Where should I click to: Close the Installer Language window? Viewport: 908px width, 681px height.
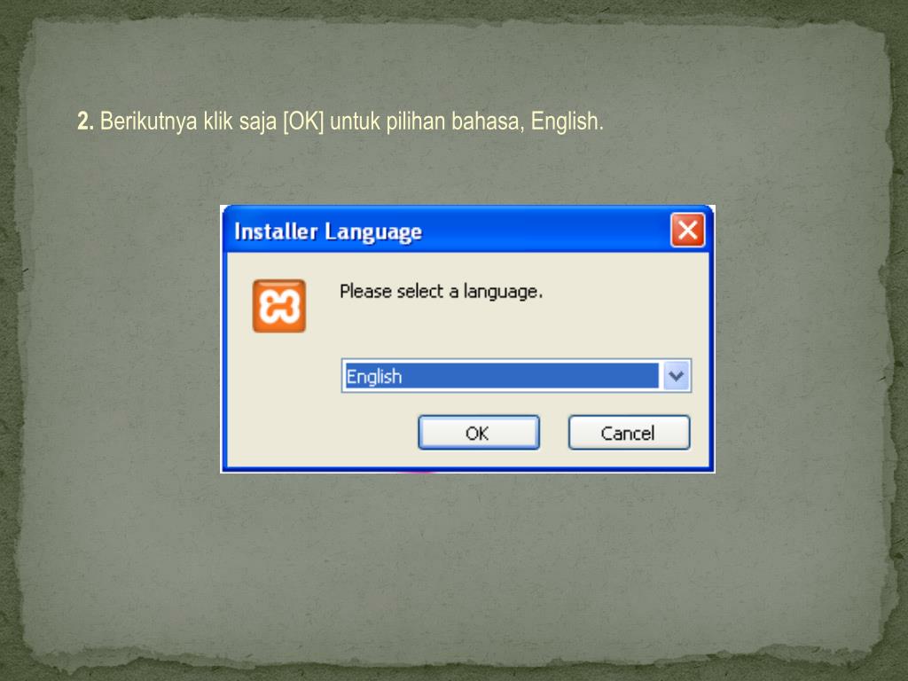point(687,230)
